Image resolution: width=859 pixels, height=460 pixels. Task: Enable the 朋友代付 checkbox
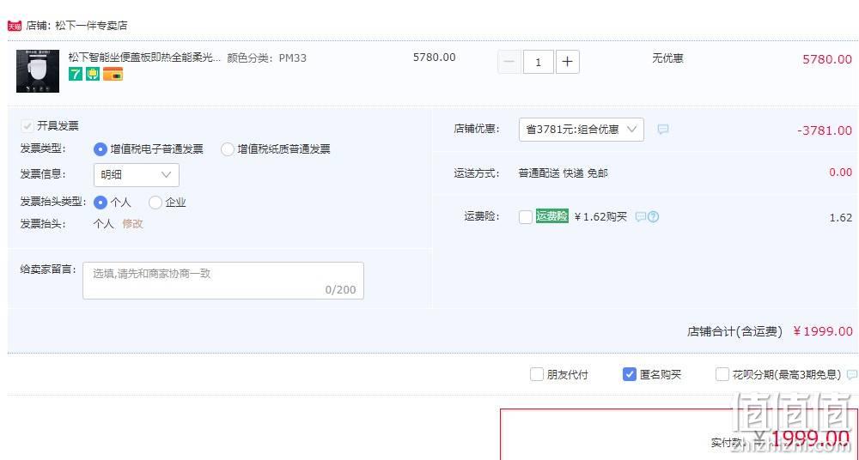click(x=536, y=374)
